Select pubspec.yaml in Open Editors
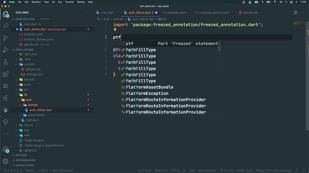The width and height of the screenshot is (309, 173). pyautogui.click(x=33, y=34)
